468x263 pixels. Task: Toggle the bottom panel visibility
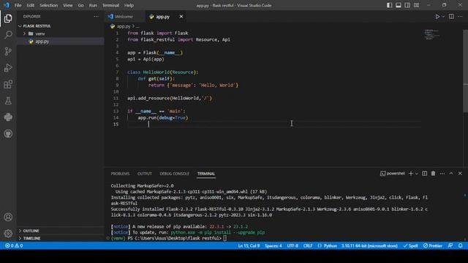(399, 5)
